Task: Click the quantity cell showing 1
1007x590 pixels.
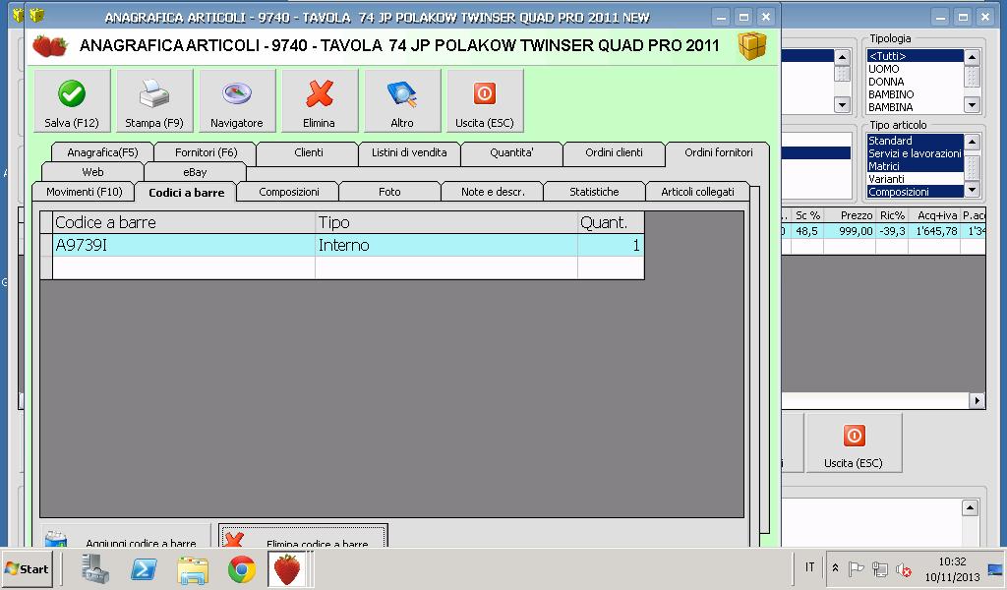Action: [611, 245]
